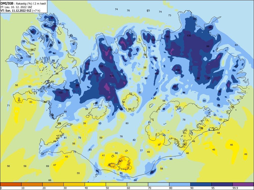Select the 95–99.9 indigo legend swatch
The width and height of the screenshot is (254, 190).
222,184
